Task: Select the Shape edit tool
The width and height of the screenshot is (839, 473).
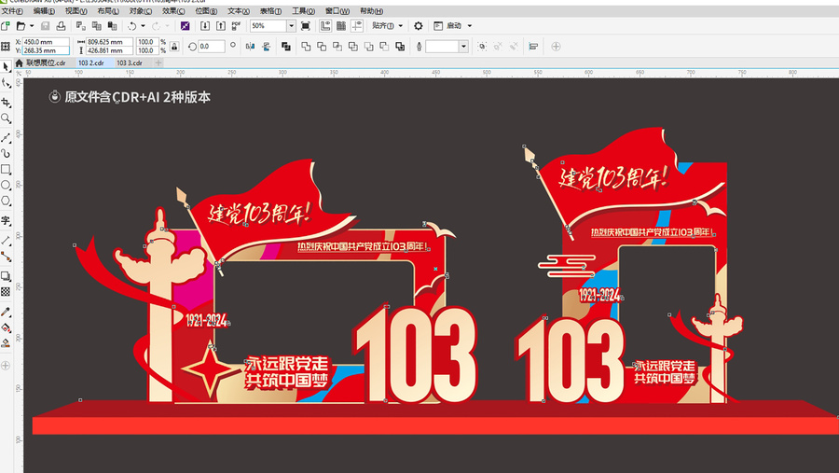Action: [6, 83]
